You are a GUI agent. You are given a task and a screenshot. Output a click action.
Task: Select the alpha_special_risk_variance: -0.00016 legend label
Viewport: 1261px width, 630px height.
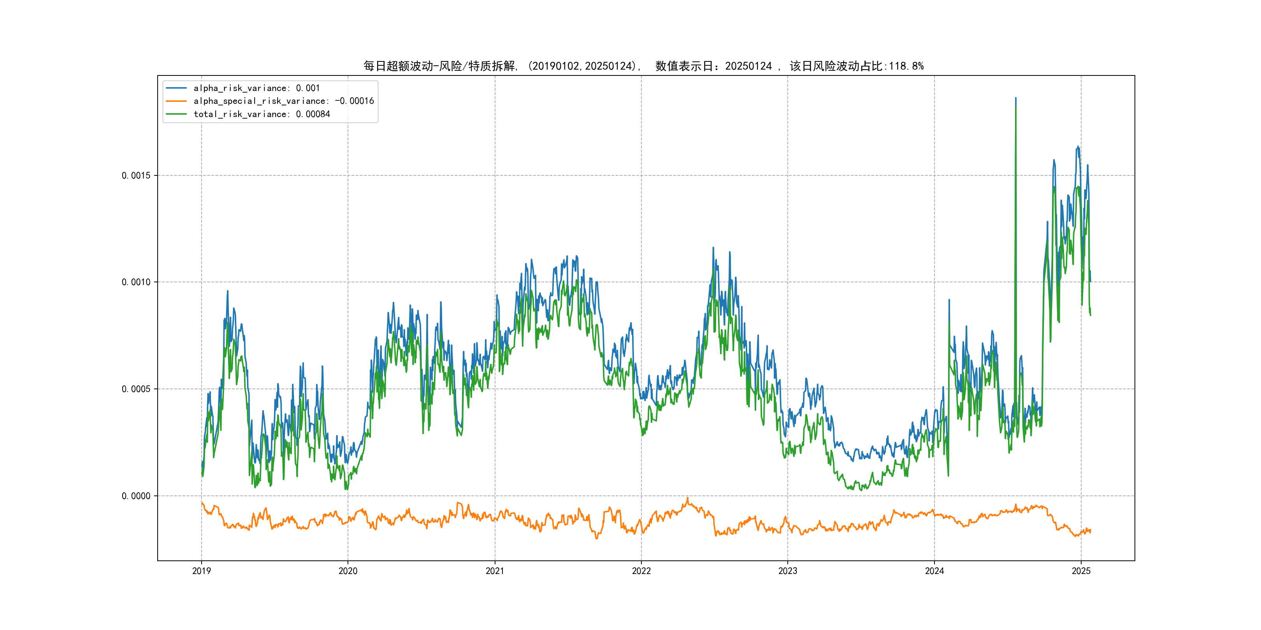point(283,101)
